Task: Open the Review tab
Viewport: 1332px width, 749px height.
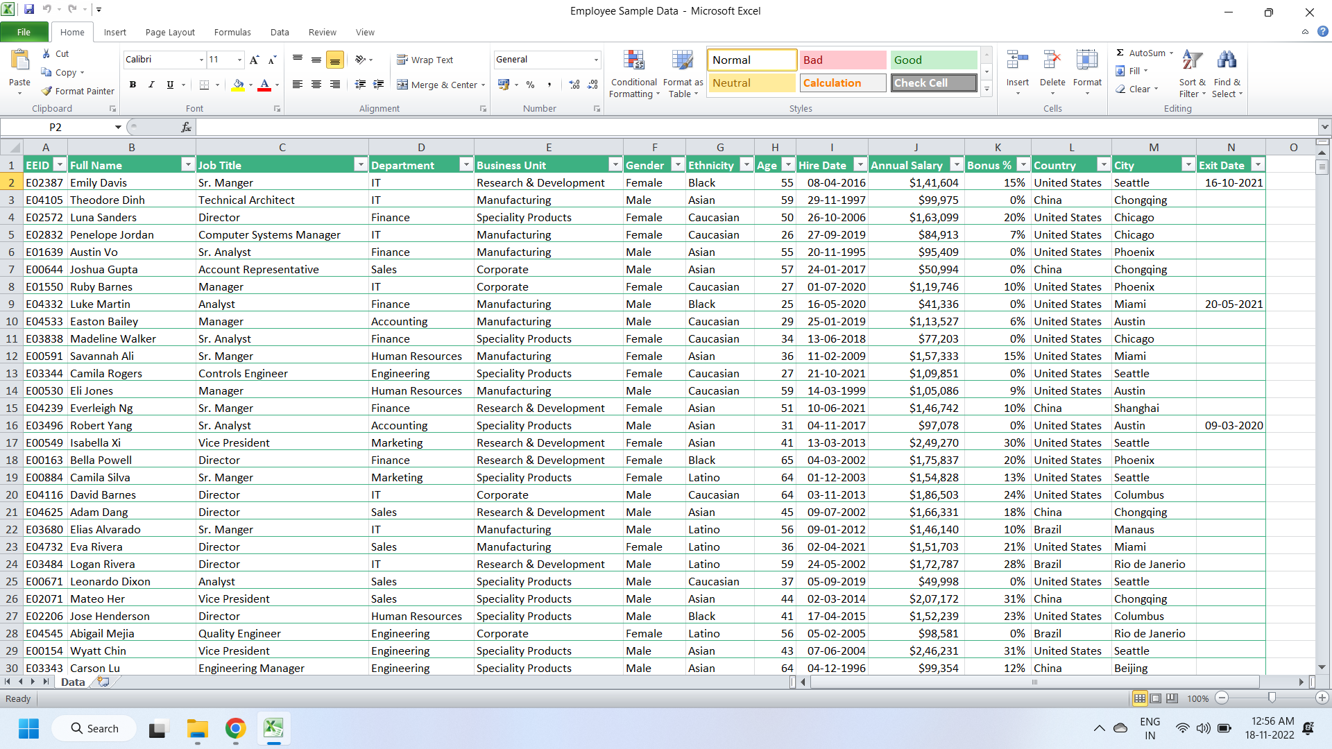Action: [x=322, y=32]
